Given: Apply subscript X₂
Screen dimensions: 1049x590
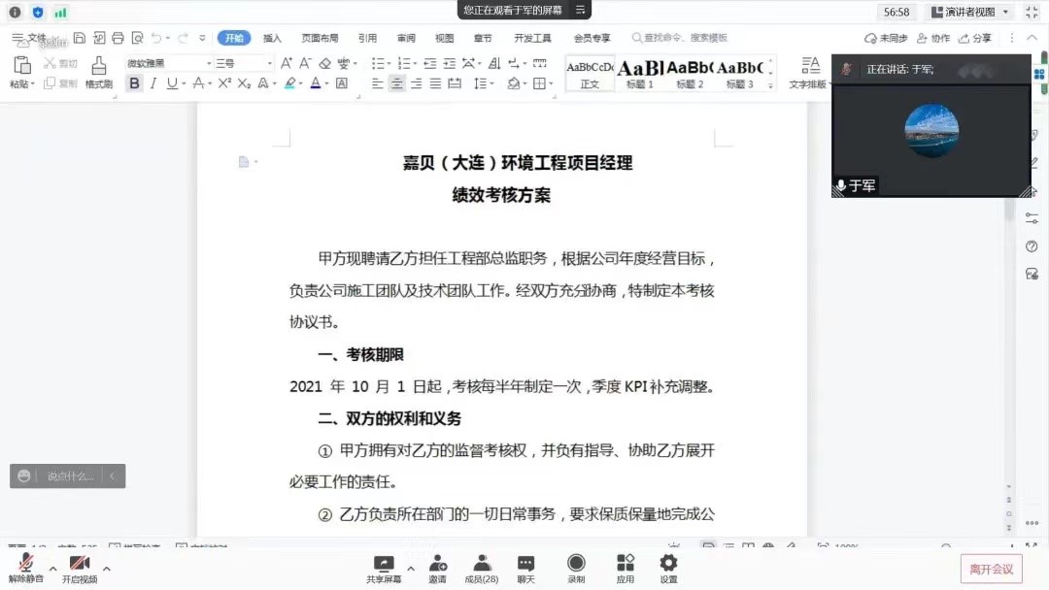Looking at the screenshot, I should [x=244, y=83].
